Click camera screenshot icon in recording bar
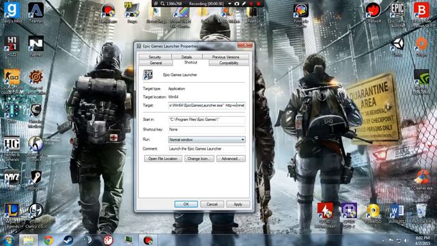The height and width of the screenshot is (246, 437). point(237,3)
